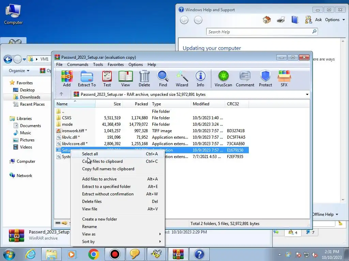Click the Home icon in Help and Support
The image size is (349, 261).
(267, 20)
